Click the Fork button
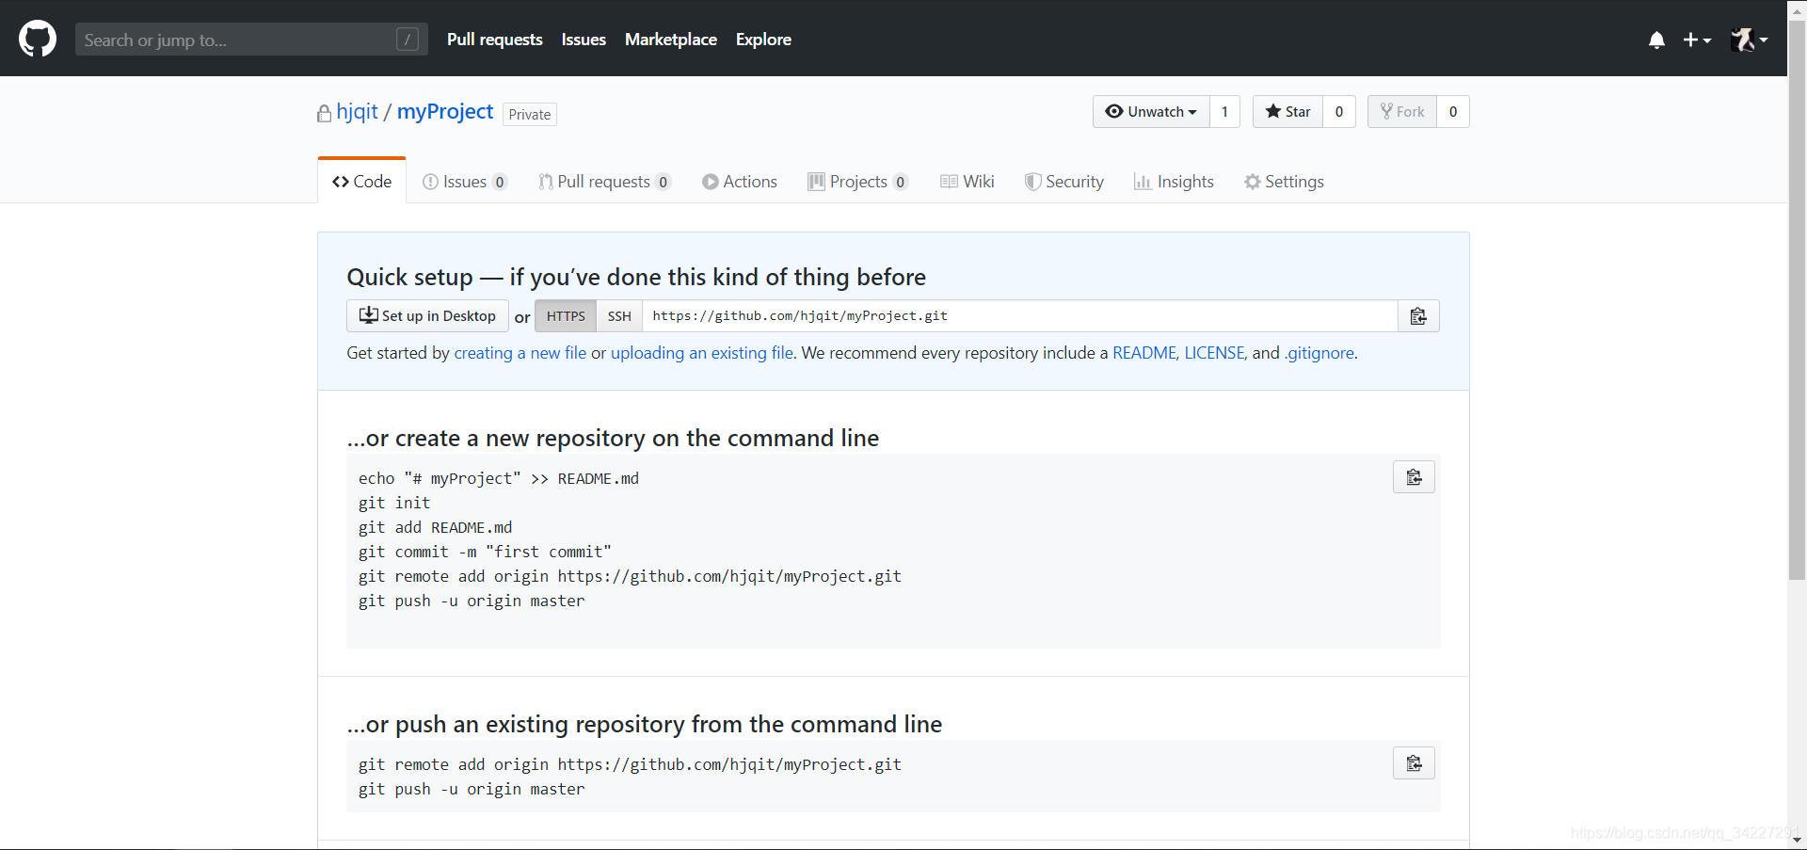This screenshot has height=850, width=1807. click(x=1402, y=112)
